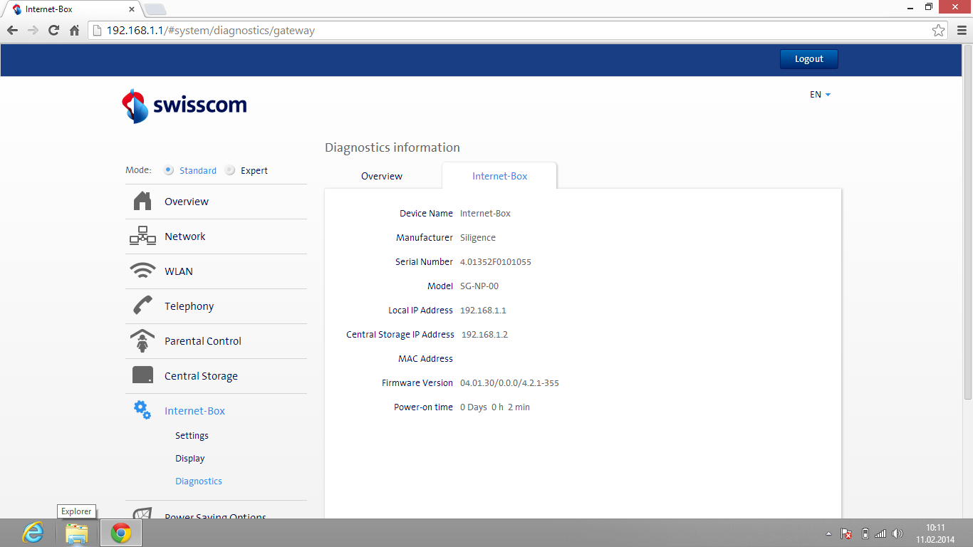Click the Telephony handset icon
The image size is (973, 547).
coord(142,306)
